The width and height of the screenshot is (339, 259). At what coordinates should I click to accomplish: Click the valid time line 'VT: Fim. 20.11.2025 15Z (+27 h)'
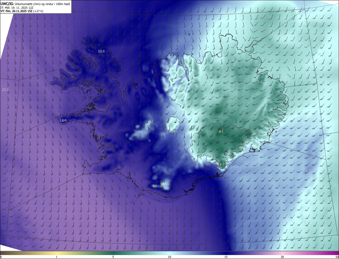point(22,11)
